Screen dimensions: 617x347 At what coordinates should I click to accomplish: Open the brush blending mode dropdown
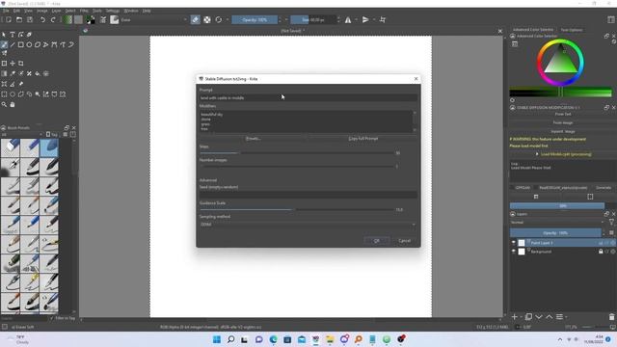pyautogui.click(x=153, y=19)
